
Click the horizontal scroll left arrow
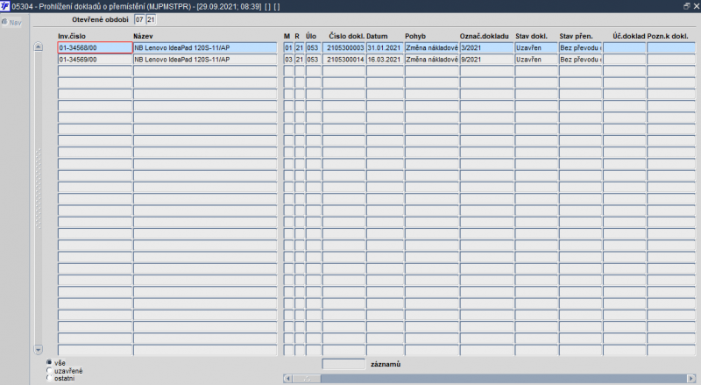coord(287,378)
